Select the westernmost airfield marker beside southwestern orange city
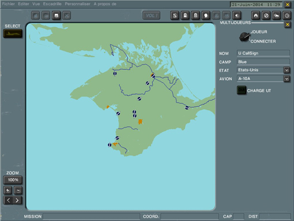 110,145
